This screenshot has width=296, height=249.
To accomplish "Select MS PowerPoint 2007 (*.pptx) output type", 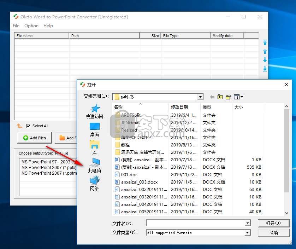I will [48, 168].
